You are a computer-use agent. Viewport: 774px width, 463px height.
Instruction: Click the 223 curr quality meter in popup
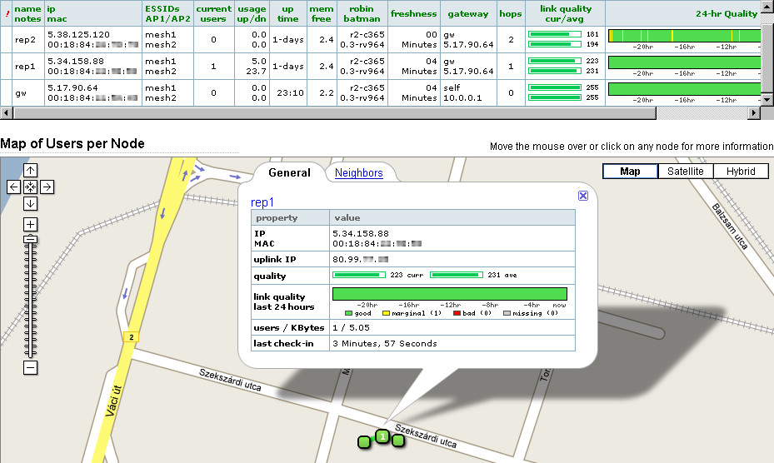click(x=359, y=275)
